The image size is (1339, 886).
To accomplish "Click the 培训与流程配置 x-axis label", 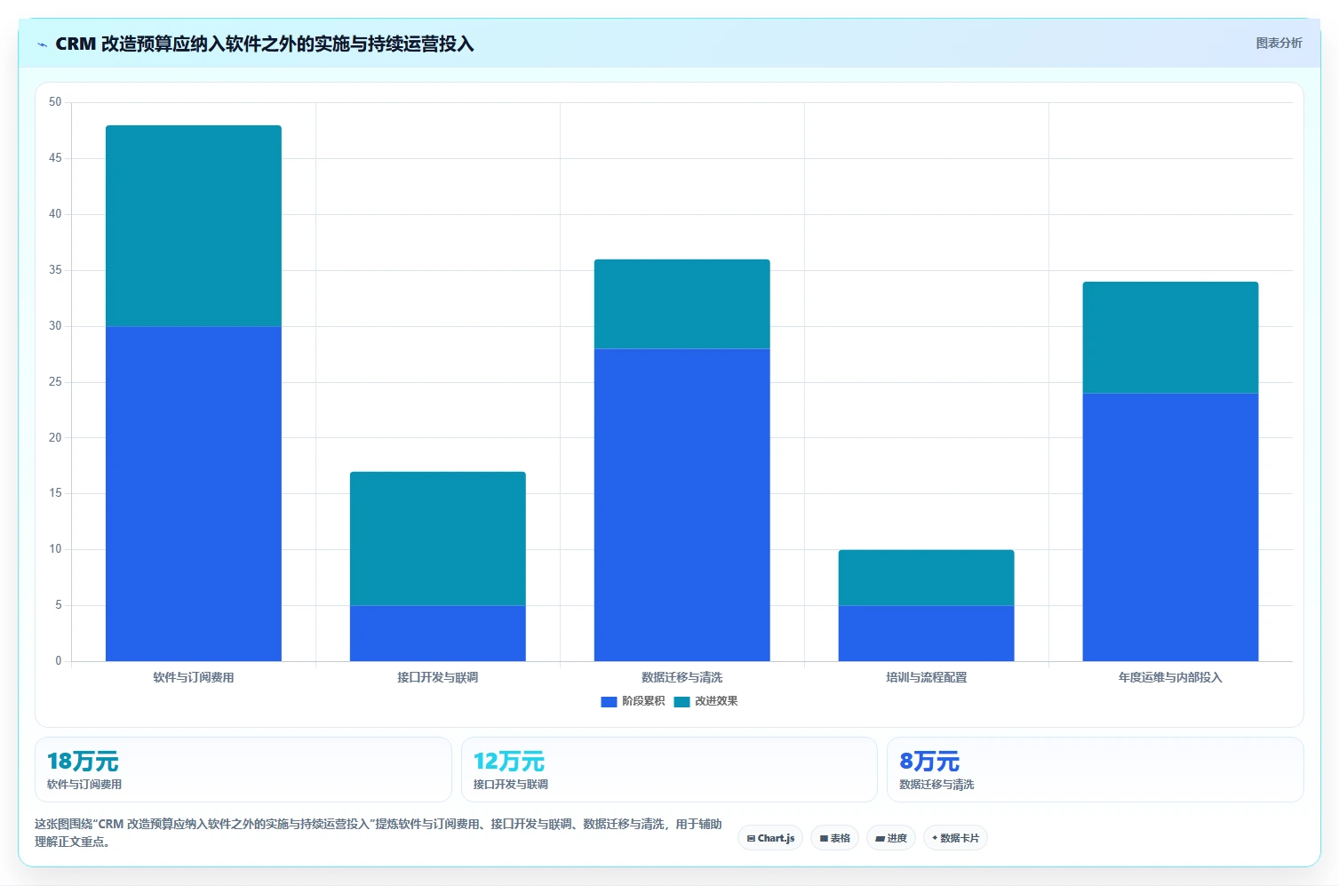I will [x=927, y=677].
